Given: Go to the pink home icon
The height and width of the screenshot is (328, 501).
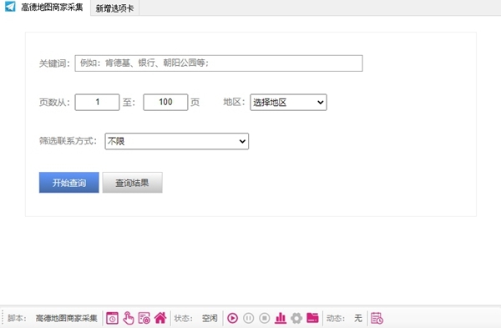Looking at the screenshot, I should (x=160, y=318).
